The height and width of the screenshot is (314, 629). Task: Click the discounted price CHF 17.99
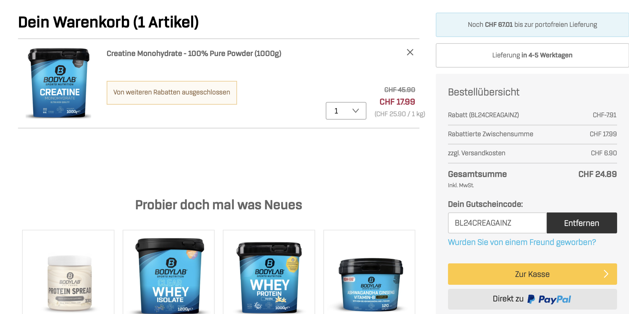397,102
